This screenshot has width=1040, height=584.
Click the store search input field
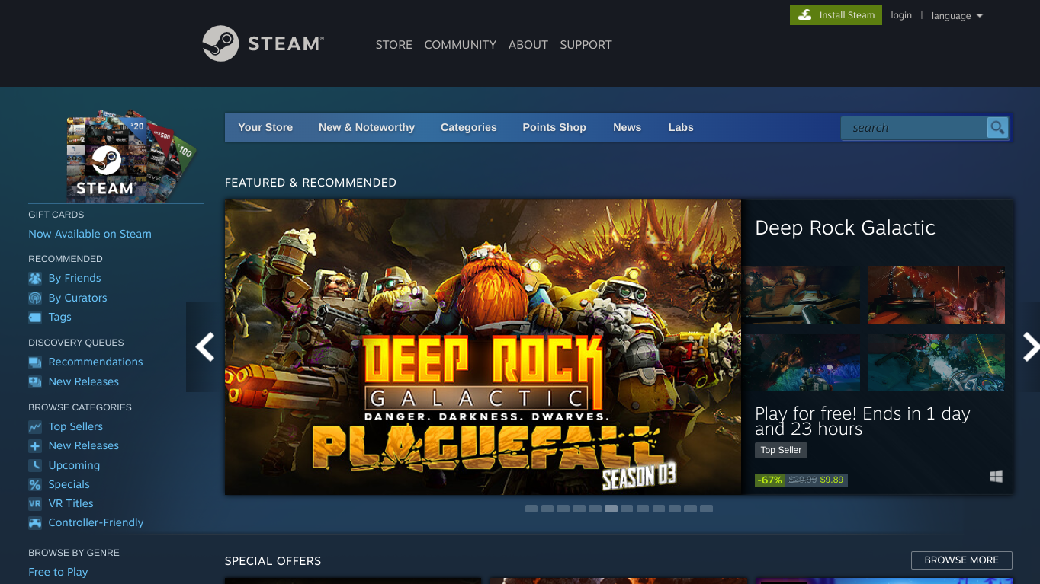pos(913,128)
